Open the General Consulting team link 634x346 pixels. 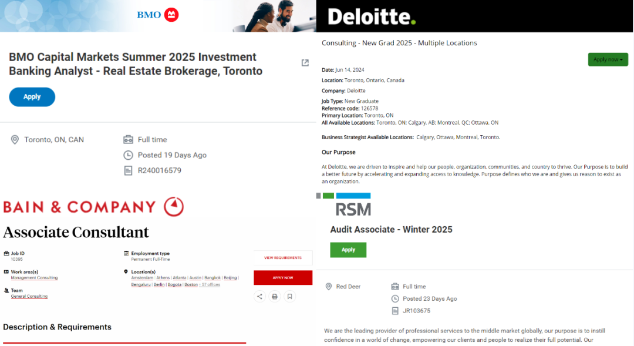click(x=29, y=296)
